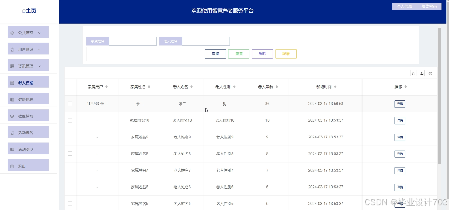Go to 活动报名 in sidebar
This screenshot has height=210, width=449.
[x=28, y=132]
